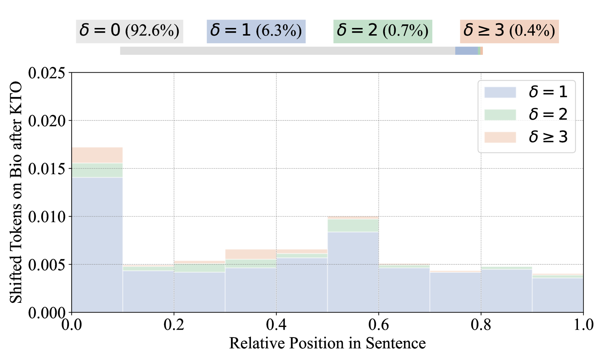The image size is (603, 362).
Task: Click the blue δ = 1 legend swatch
Action: [500, 92]
